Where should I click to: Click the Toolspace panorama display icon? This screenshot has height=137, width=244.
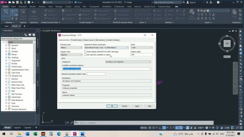(x=30, y=35)
